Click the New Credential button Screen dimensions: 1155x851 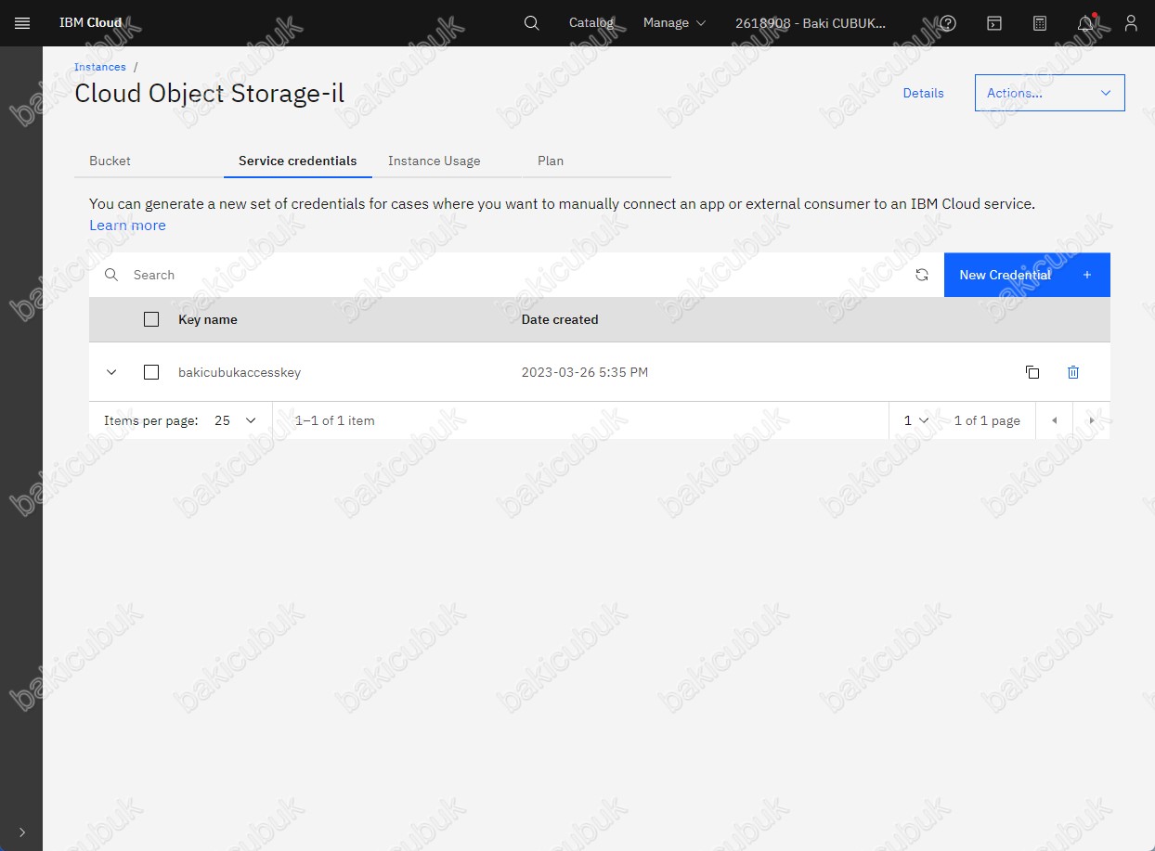tap(1027, 275)
